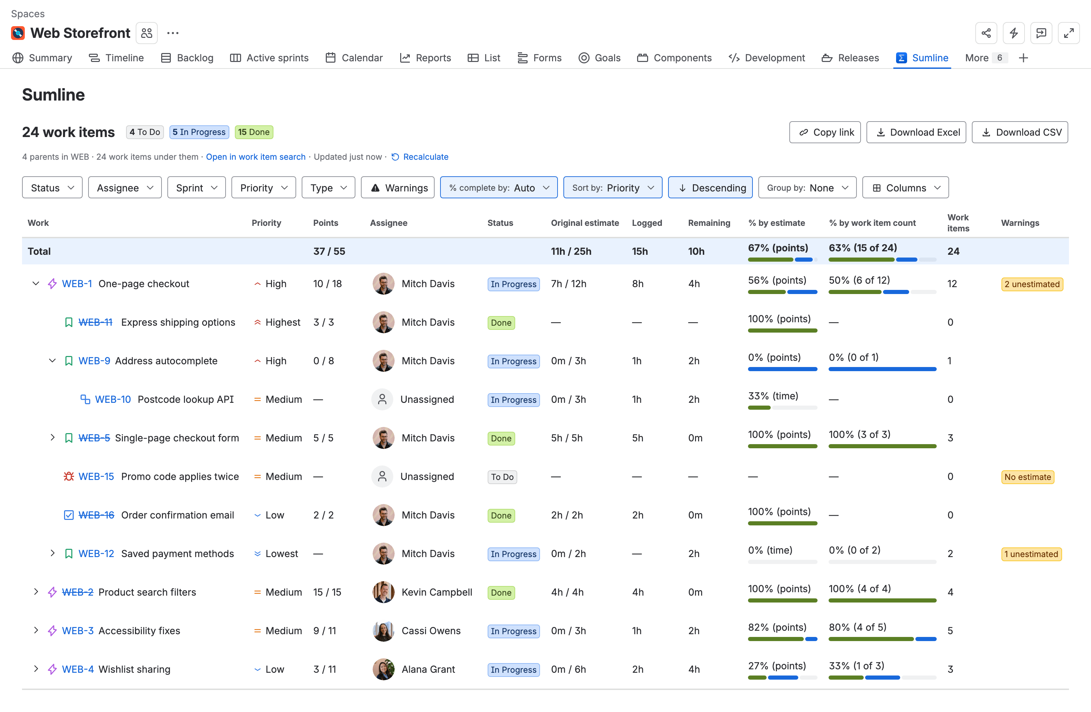Viewport: 1091px width, 712px height.
Task: Click the story bookmark icon for WEB-9
Action: click(x=69, y=361)
